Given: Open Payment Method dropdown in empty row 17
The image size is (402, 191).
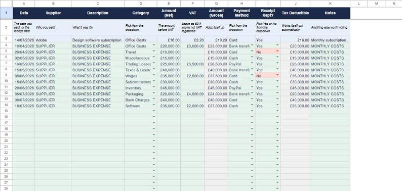Looking at the screenshot, I should coord(252,122).
